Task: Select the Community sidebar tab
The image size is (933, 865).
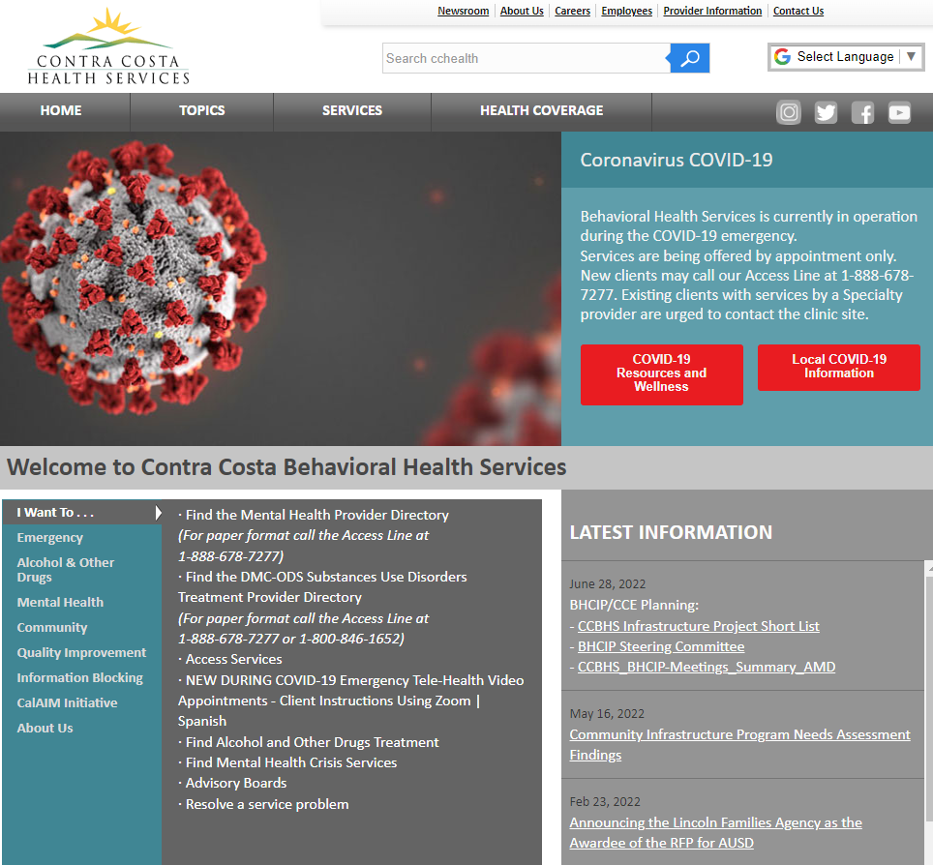Action: pos(51,627)
